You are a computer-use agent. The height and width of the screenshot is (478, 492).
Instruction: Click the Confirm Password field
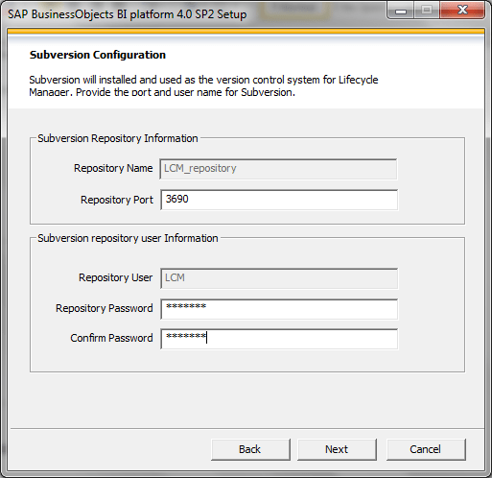[x=279, y=339]
